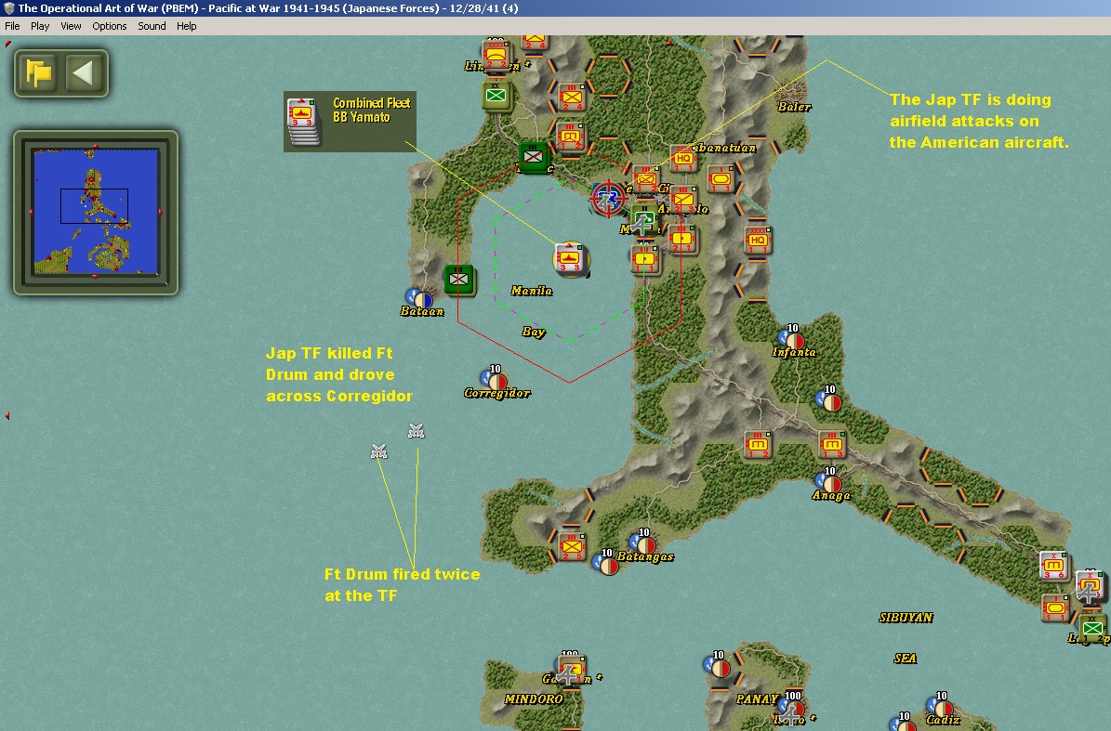Select the green air unit at Manila

[645, 221]
